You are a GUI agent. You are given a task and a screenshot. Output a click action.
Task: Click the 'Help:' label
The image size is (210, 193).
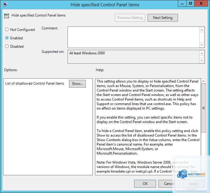click(100, 70)
